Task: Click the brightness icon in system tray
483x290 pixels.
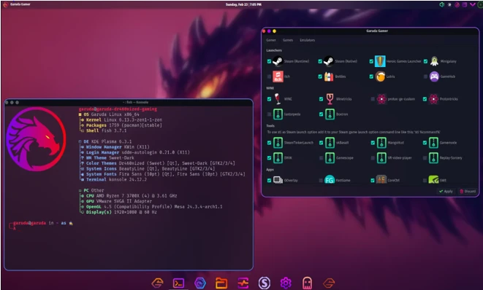Action: 449,4
